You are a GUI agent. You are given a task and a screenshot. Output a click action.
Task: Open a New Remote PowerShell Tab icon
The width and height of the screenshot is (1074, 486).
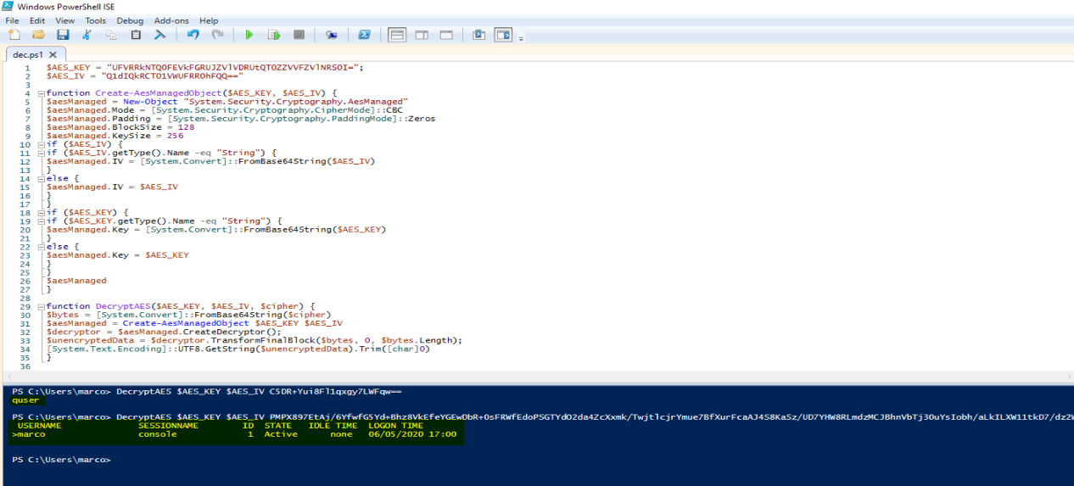(x=331, y=35)
